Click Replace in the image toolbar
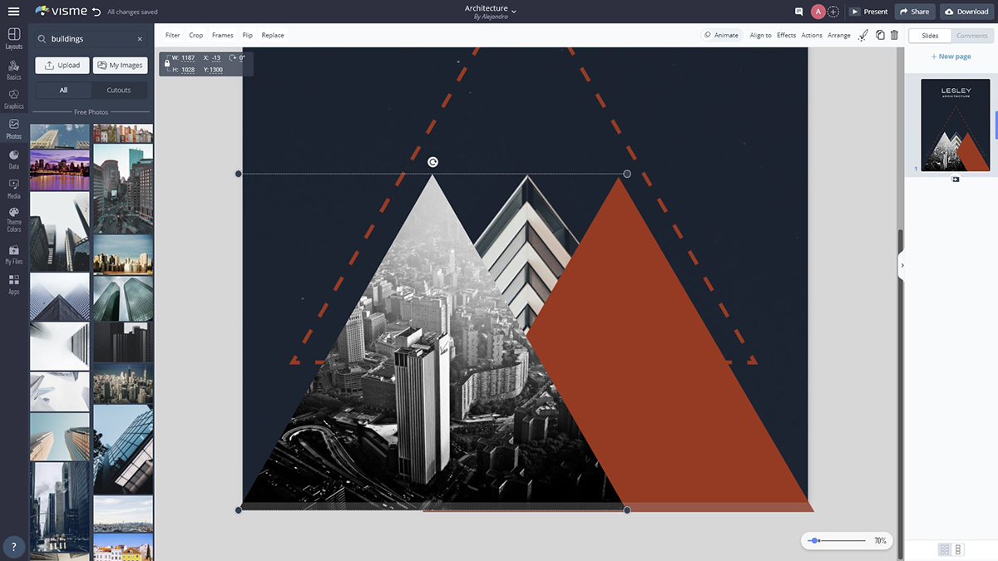Image resolution: width=998 pixels, height=561 pixels. [273, 35]
